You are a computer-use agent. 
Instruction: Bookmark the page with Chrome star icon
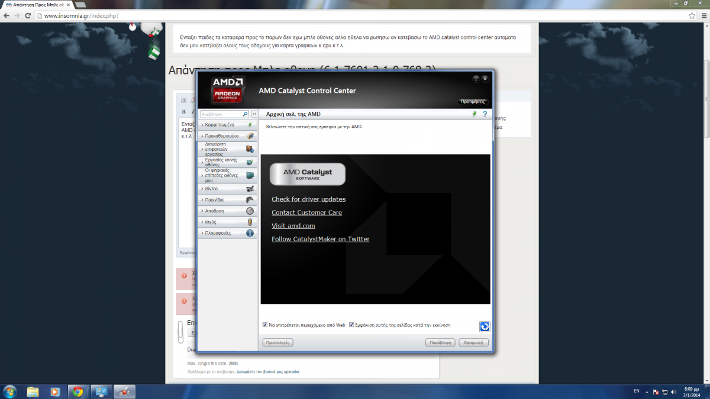pyautogui.click(x=692, y=15)
